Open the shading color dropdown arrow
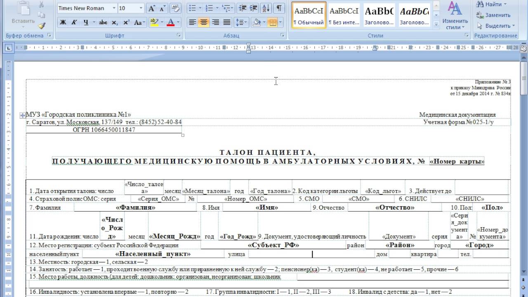Image resolution: width=528 pixels, height=297 pixels. point(264,22)
